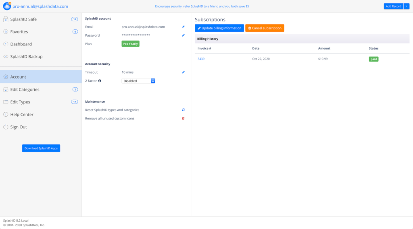The width and height of the screenshot is (413, 229).
Task: Click the 2-factor info icon
Action: point(100,81)
